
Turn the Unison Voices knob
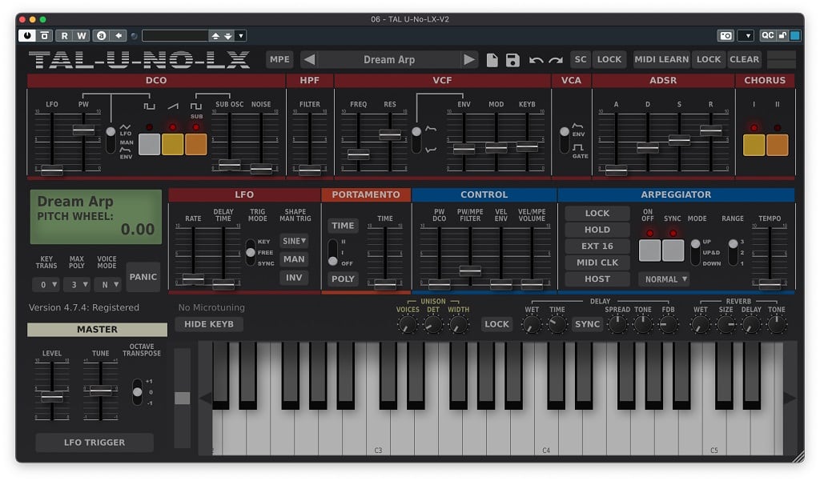point(408,325)
